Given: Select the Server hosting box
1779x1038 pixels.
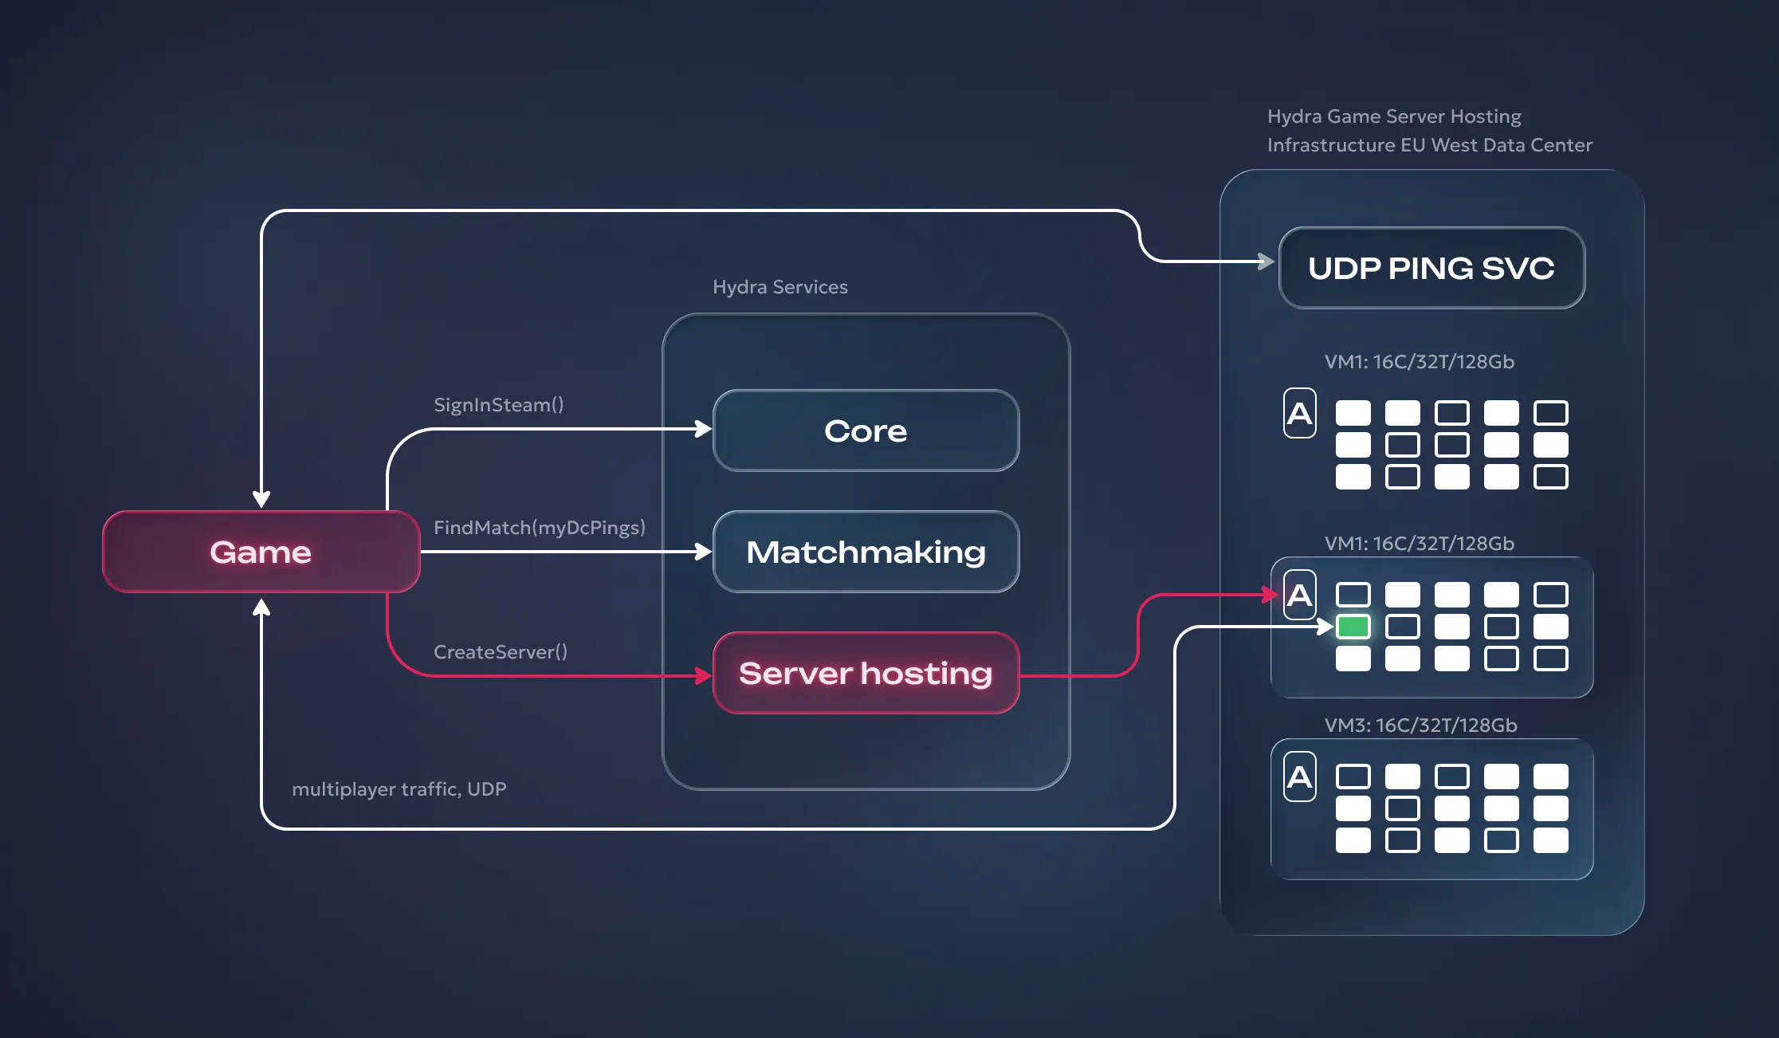Looking at the screenshot, I should 866,673.
